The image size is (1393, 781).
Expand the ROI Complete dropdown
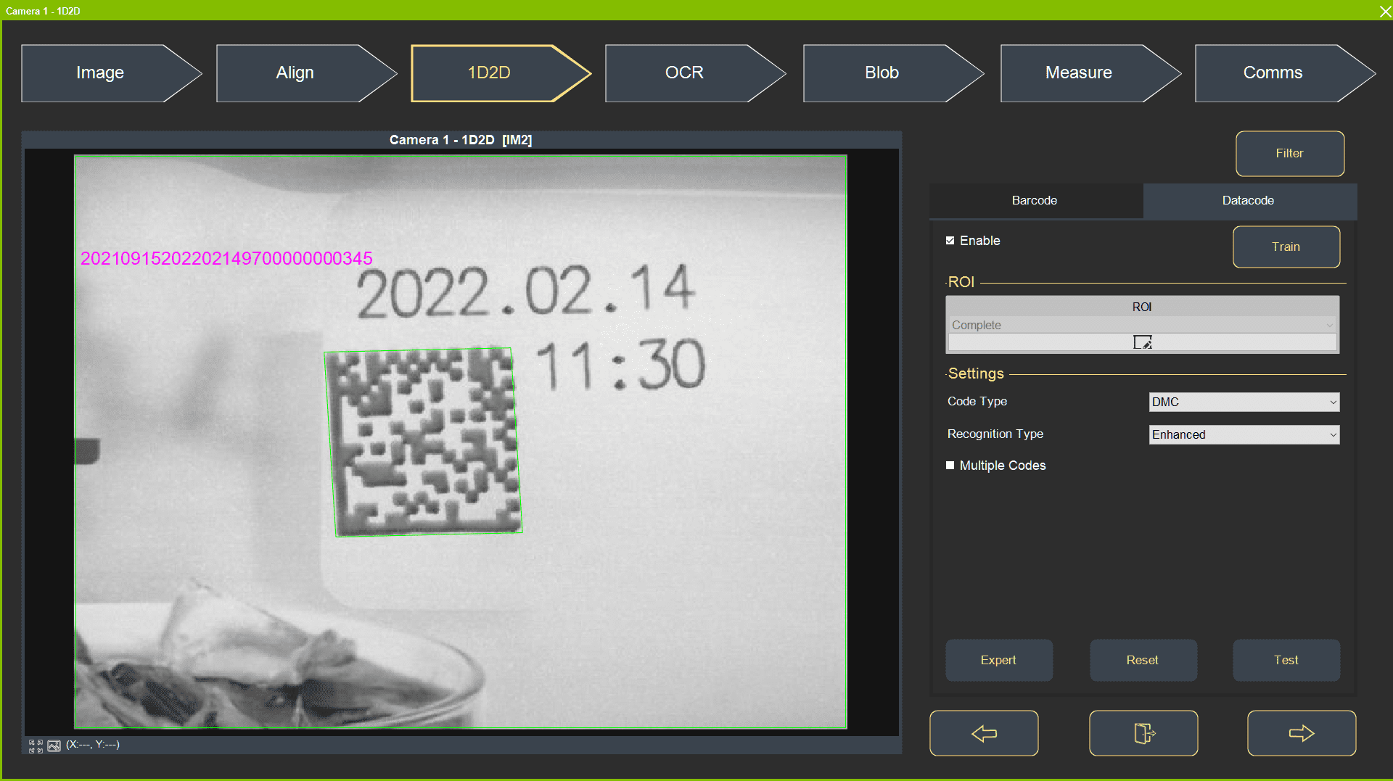tap(1142, 325)
